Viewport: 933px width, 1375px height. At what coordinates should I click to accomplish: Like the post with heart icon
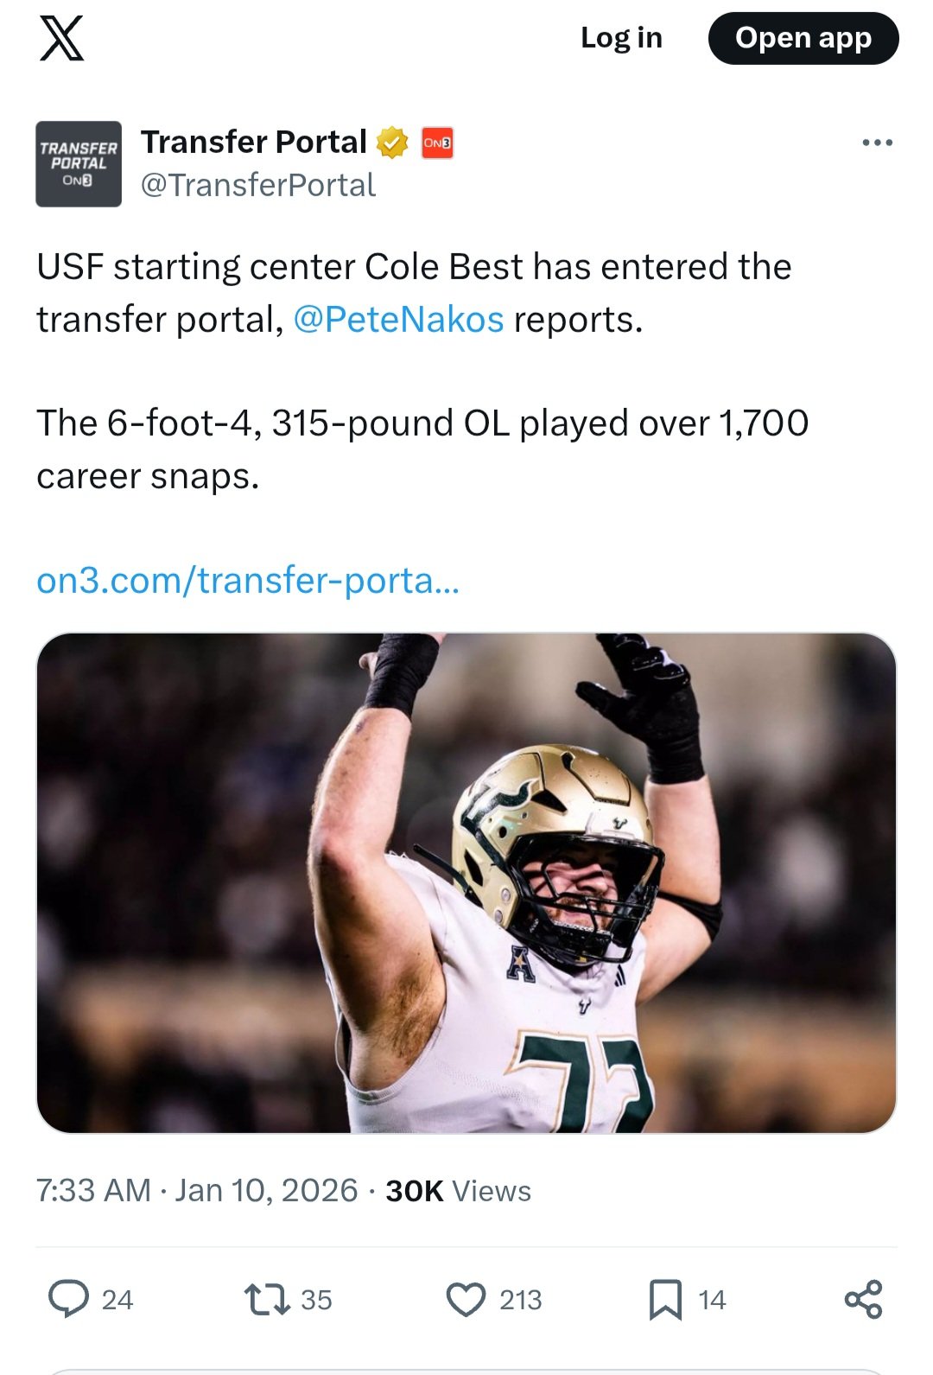coord(466,1299)
